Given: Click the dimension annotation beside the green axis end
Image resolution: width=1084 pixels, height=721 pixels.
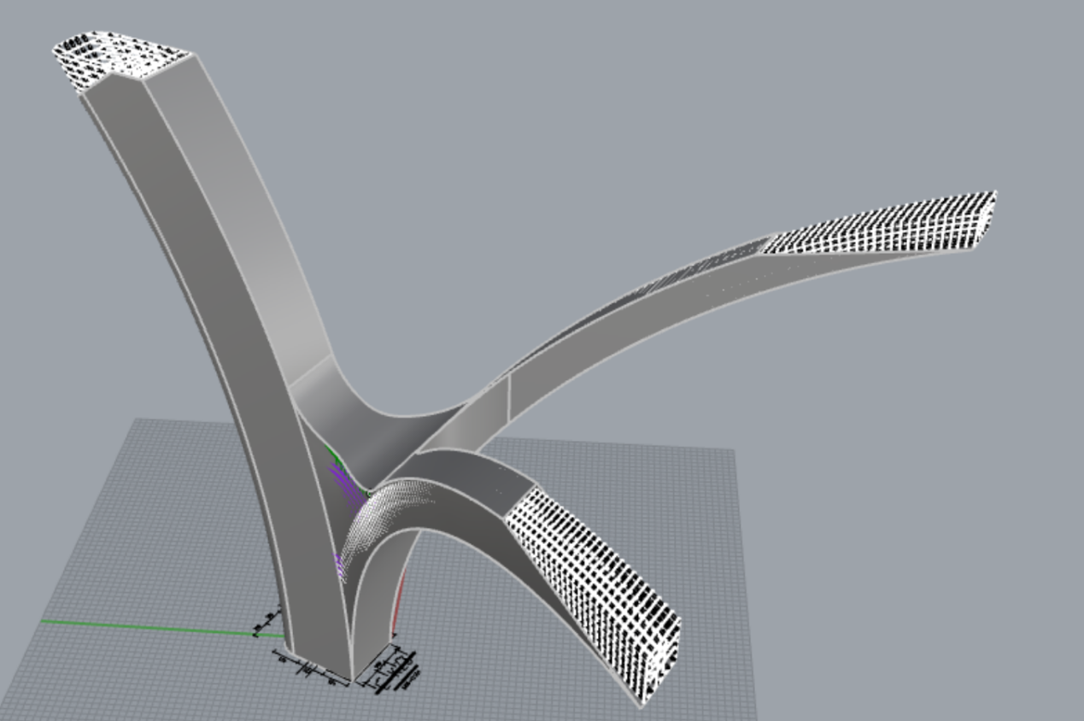Looking at the screenshot, I should [x=269, y=622].
